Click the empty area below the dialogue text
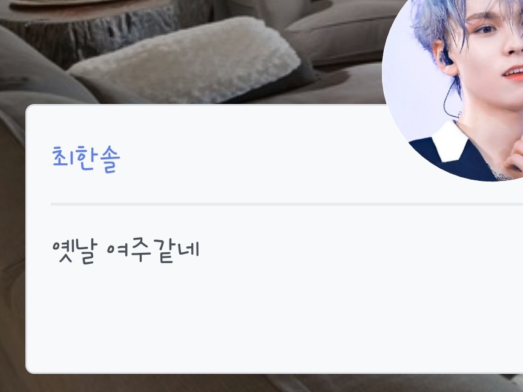523x392 pixels. point(274,316)
